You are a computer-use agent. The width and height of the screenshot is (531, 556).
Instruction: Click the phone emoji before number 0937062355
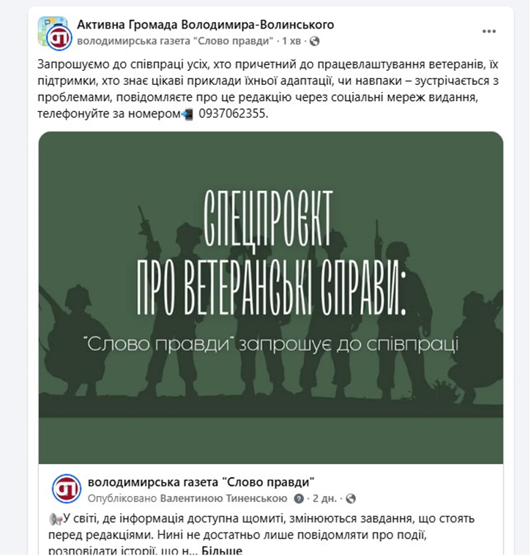(x=187, y=114)
